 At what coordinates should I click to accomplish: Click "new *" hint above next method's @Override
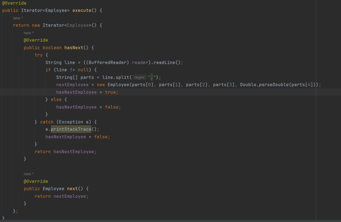tap(29, 174)
